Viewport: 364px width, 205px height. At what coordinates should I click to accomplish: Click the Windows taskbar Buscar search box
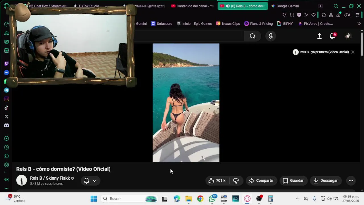point(129,199)
